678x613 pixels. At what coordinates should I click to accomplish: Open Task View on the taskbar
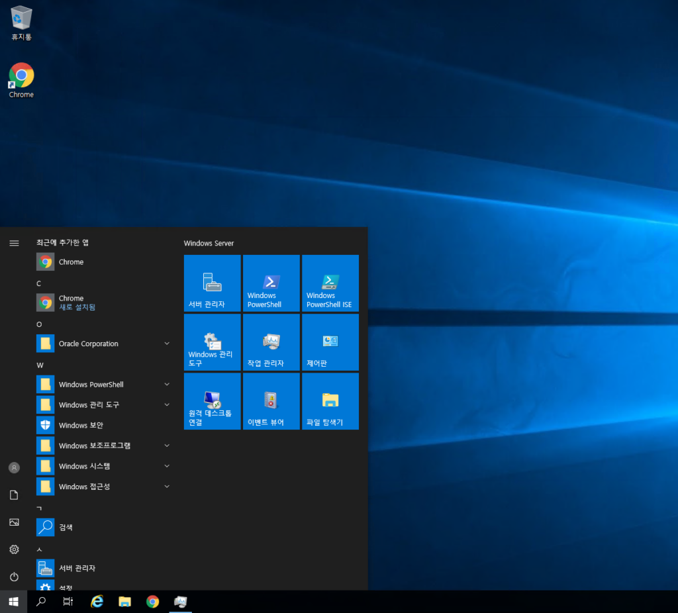(x=68, y=602)
